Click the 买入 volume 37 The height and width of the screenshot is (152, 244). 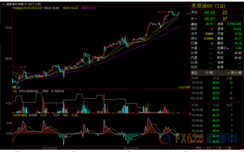click(x=225, y=19)
